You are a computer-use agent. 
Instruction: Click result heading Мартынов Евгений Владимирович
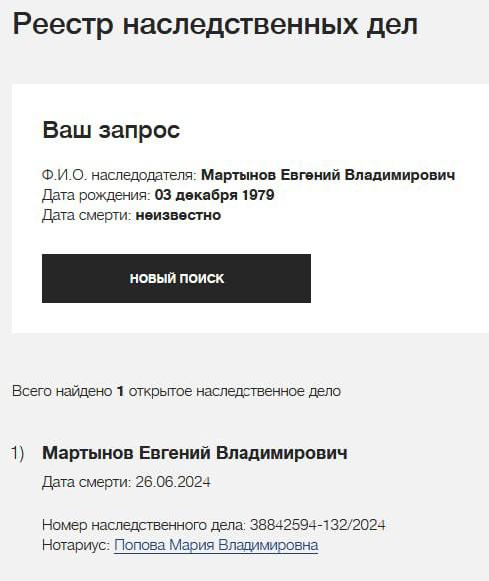click(x=195, y=453)
